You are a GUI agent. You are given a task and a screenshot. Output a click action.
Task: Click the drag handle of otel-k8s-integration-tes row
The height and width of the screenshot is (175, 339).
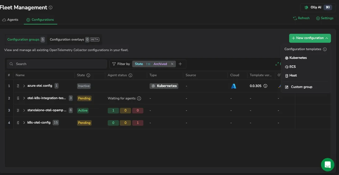[18, 98]
